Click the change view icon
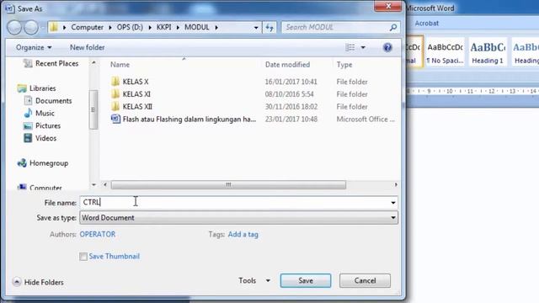Viewport: 539px width, 303px height. click(x=350, y=47)
